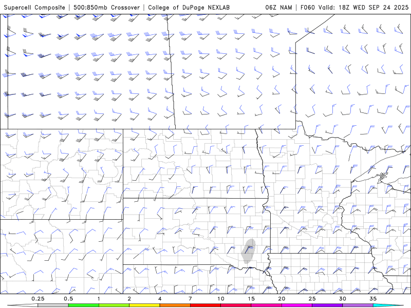
Task: Select the magenta 20–25 colorbar segment
Action: coord(297,305)
